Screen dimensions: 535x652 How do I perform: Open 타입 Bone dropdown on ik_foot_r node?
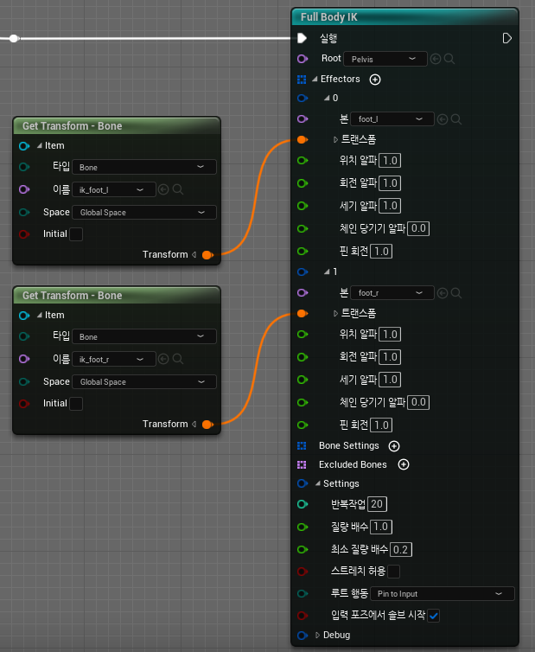[x=144, y=336]
